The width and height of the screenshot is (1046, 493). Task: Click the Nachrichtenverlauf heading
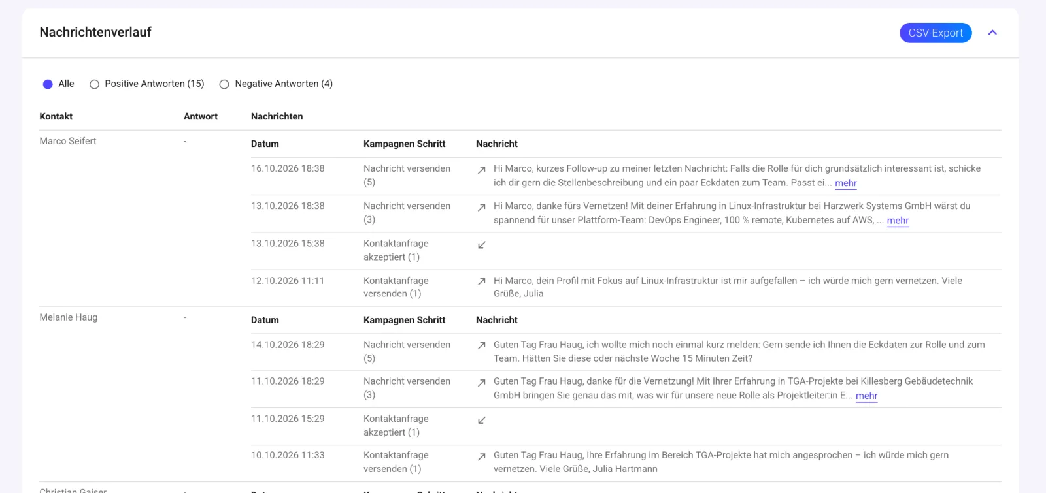(x=95, y=32)
